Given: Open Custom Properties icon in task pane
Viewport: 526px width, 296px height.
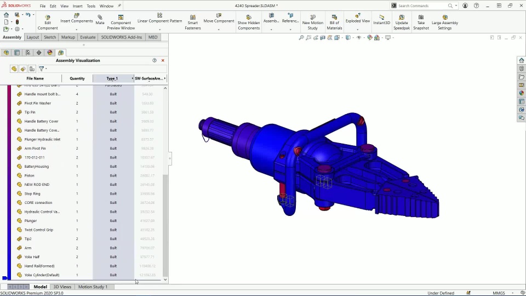Looking at the screenshot, I should 521,101.
